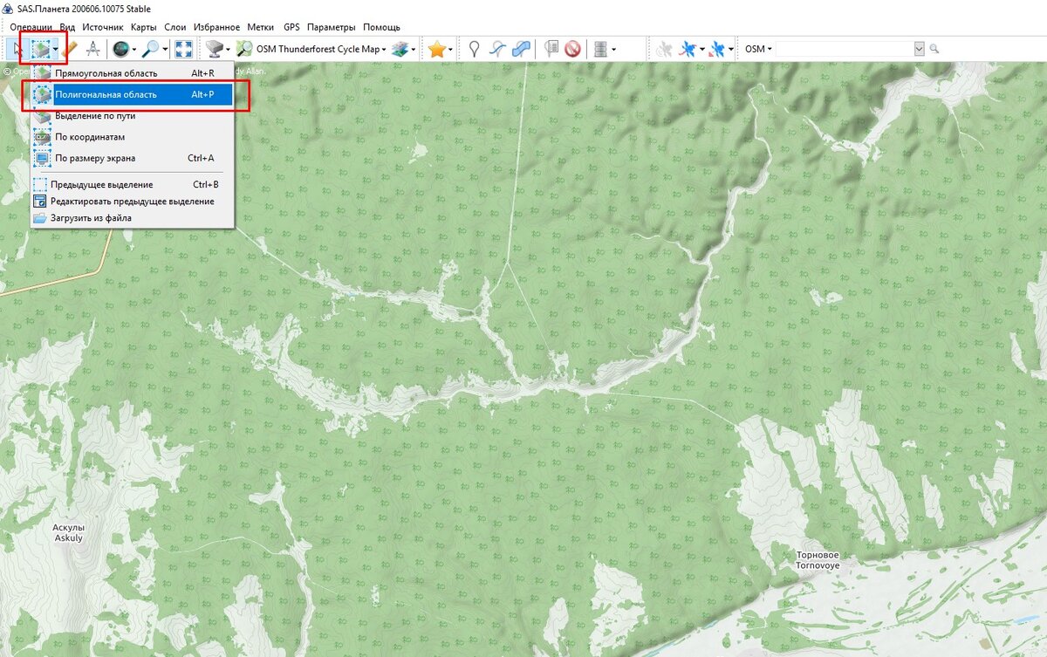Choose Выделение по пути option

(x=133, y=115)
